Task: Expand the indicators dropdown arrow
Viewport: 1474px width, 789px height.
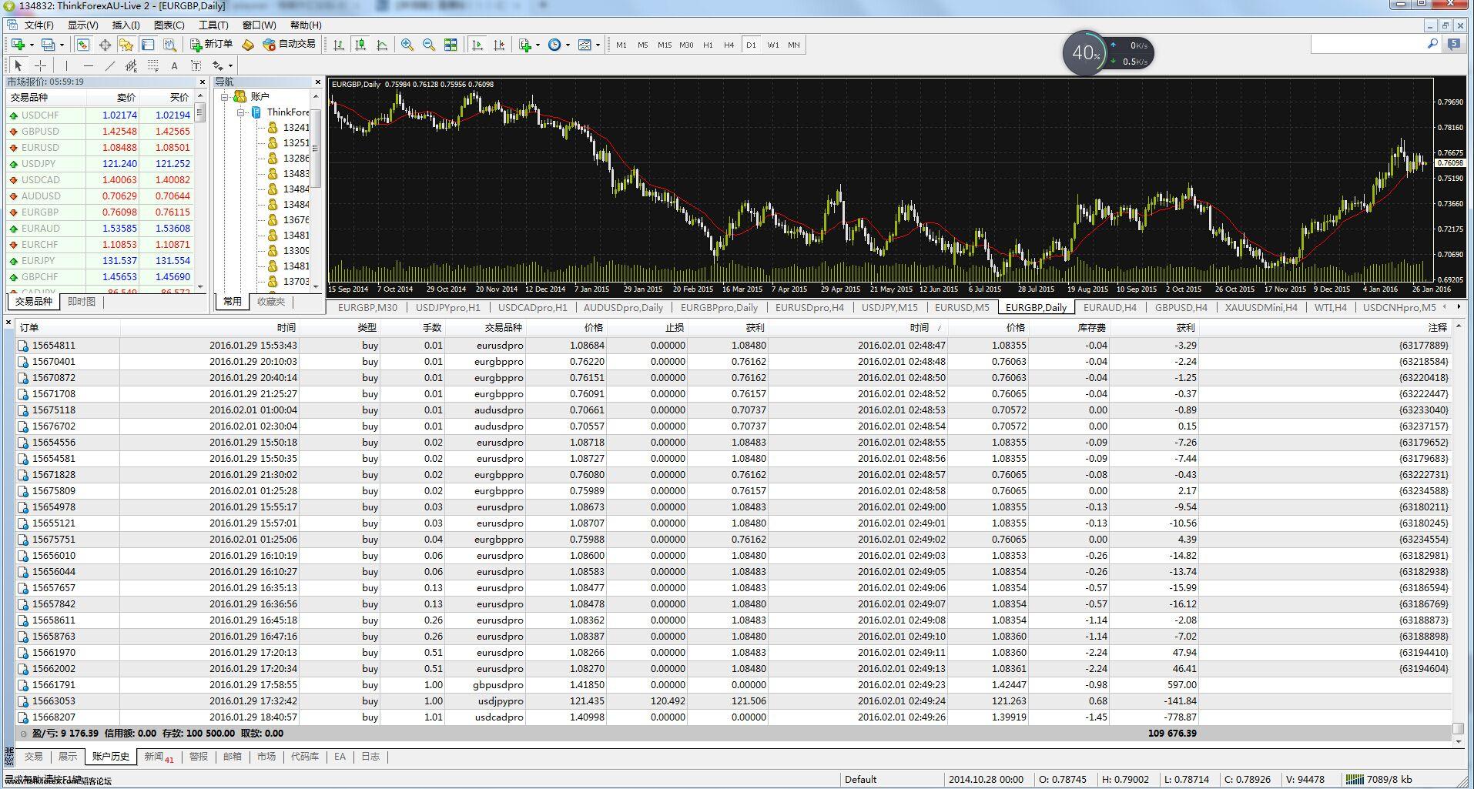Action: [x=538, y=45]
